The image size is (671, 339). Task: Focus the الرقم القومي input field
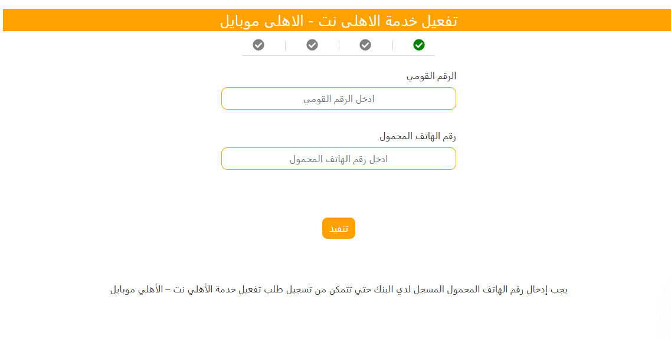pos(339,98)
